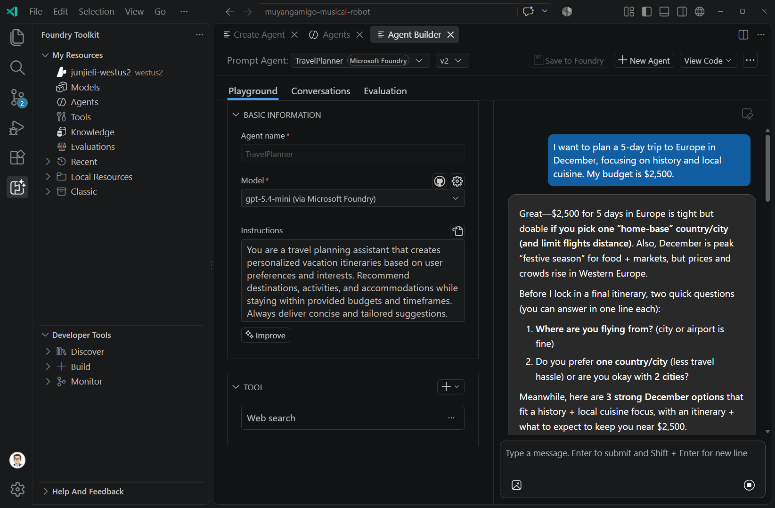Open the Copilot chat icon in title bar
775x508 pixels.
point(529,11)
